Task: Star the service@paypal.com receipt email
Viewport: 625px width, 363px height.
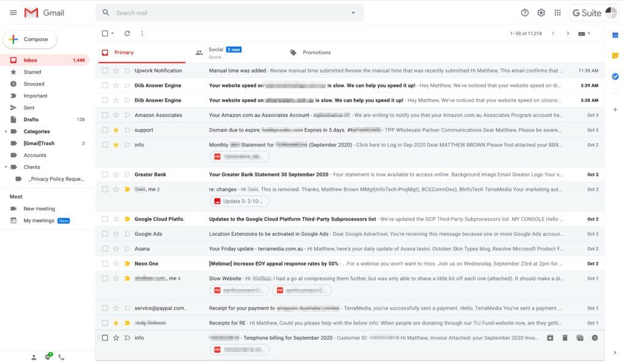Action: [116, 308]
